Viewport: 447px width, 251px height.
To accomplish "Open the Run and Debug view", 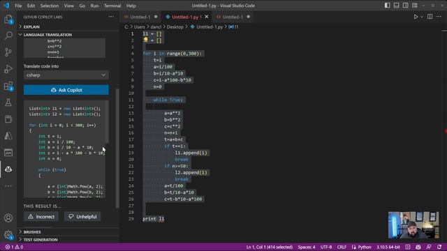I will coord(8,69).
